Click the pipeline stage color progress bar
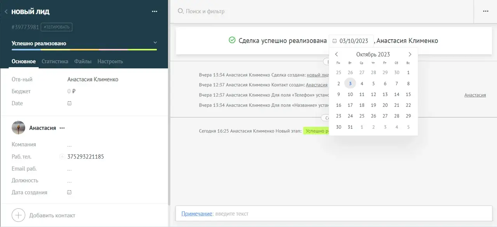 [x=84, y=50]
